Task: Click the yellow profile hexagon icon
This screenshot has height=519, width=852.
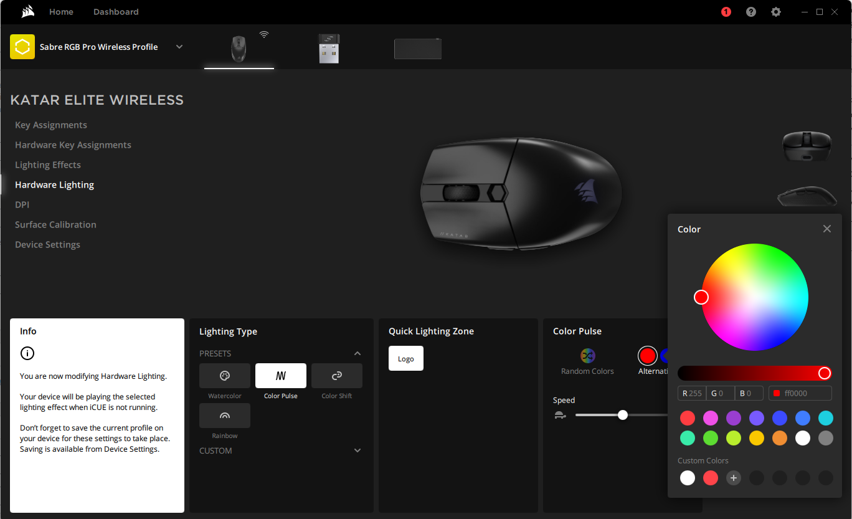Action: (x=22, y=47)
